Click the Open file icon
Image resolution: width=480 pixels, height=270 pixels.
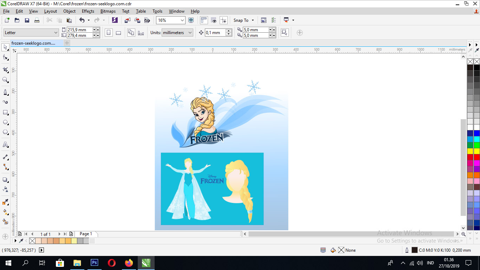coord(17,20)
